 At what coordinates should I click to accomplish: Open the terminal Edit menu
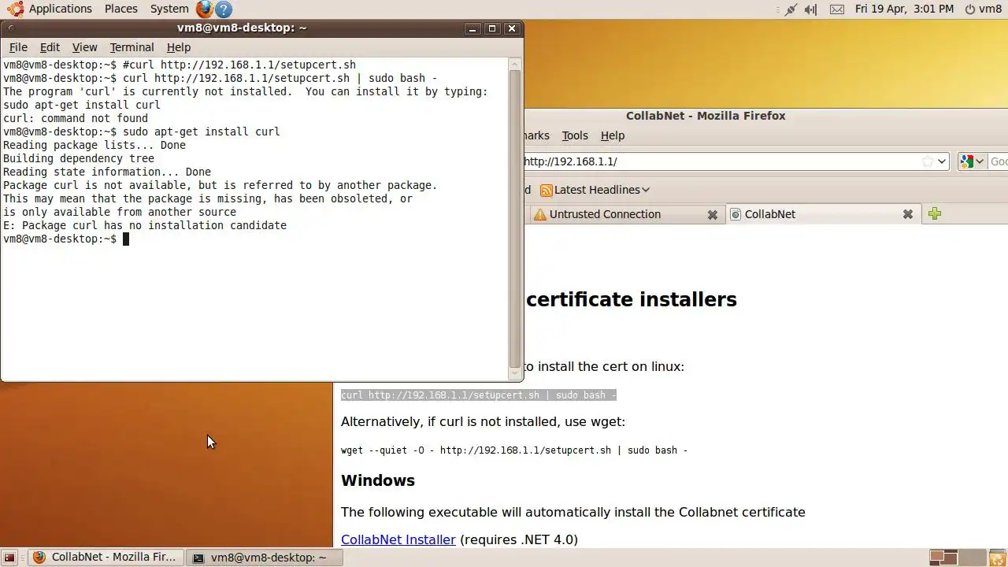pyautogui.click(x=50, y=47)
